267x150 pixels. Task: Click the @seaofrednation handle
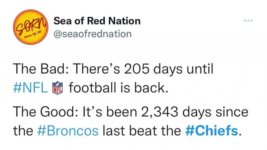[x=93, y=34]
